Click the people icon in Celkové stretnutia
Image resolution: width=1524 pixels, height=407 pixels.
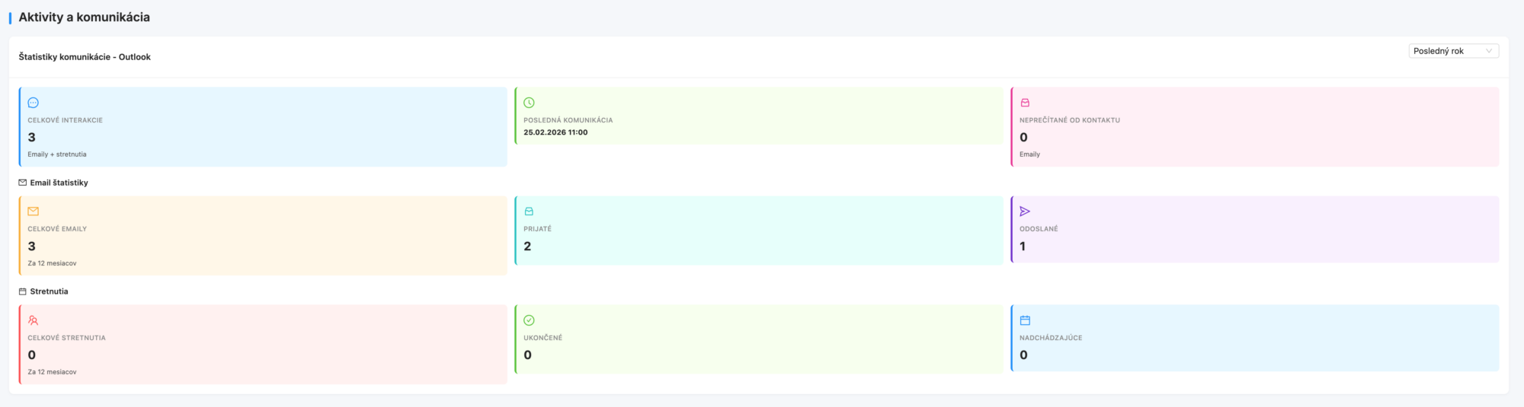[33, 320]
